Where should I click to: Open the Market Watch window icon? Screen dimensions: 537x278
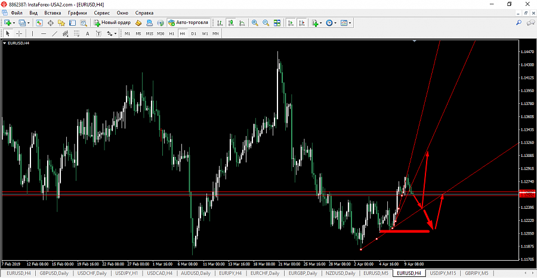[x=39, y=23]
